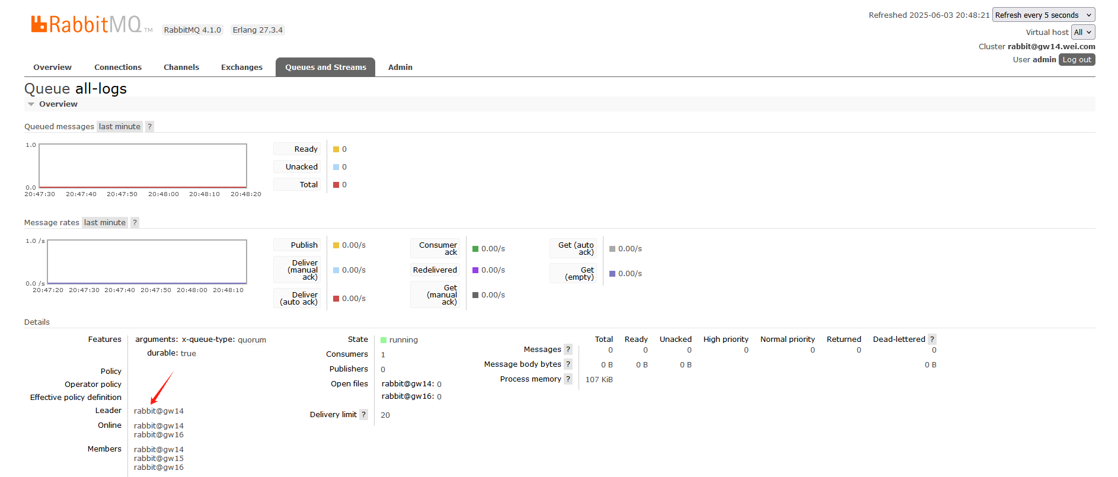
Task: Click Get (auto ack) gray swatch
Action: click(x=612, y=249)
